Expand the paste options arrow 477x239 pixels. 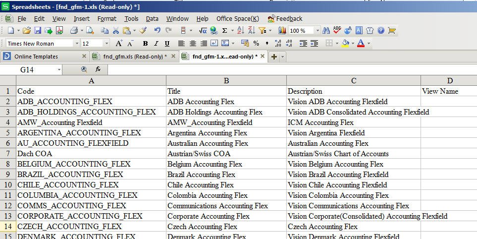click(134, 30)
